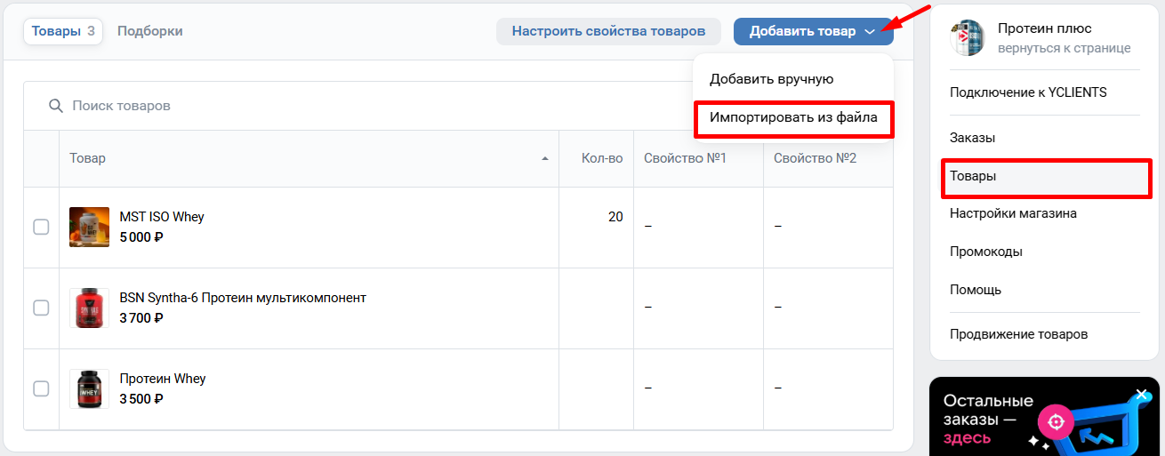This screenshot has height=456, width=1165.
Task: Switch to the Подборки tab
Action: tap(149, 31)
